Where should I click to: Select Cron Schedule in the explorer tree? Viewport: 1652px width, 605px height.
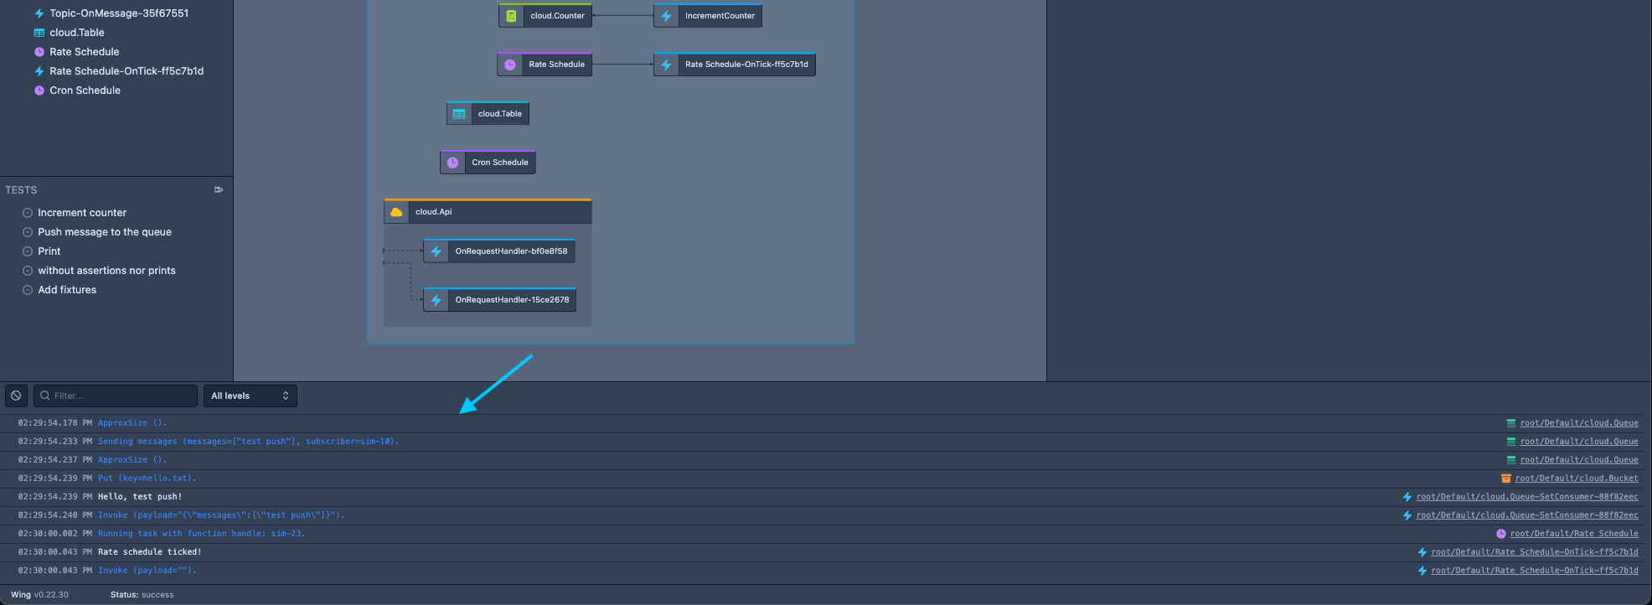pos(85,90)
